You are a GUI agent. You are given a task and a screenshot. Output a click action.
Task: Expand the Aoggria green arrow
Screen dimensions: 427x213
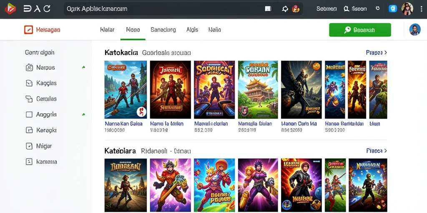pos(83,114)
